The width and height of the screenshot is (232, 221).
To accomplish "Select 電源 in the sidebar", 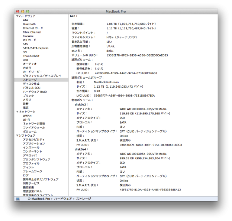I will [x=26, y=108].
